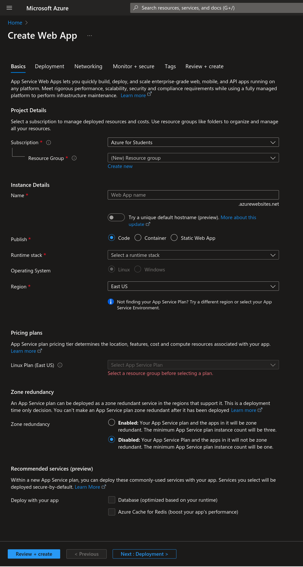Image resolution: width=303 pixels, height=567 pixels.
Task: Click the blue Review + create button
Action: [x=34, y=554]
